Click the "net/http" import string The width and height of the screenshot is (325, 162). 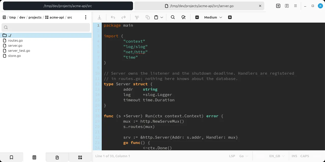click(x=136, y=52)
